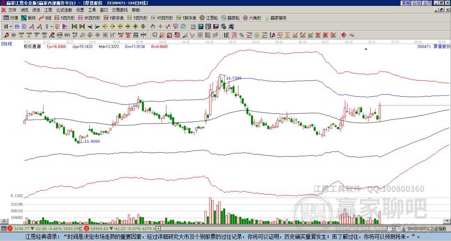Click the colorful flag icon
The height and width of the screenshot is (241, 451).
pyautogui.click(x=65, y=27)
